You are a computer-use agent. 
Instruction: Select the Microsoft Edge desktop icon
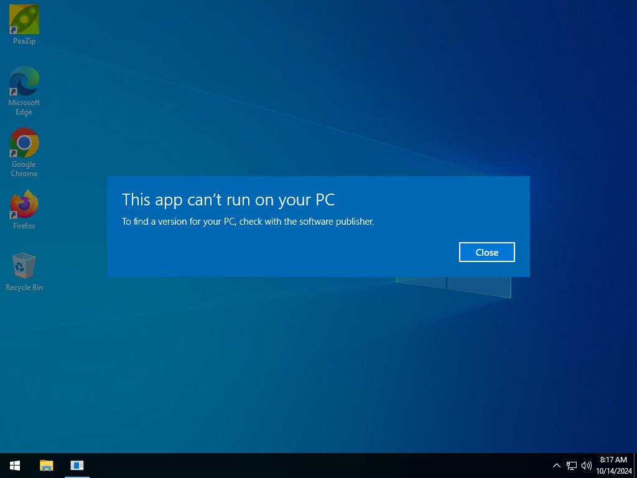[x=24, y=81]
